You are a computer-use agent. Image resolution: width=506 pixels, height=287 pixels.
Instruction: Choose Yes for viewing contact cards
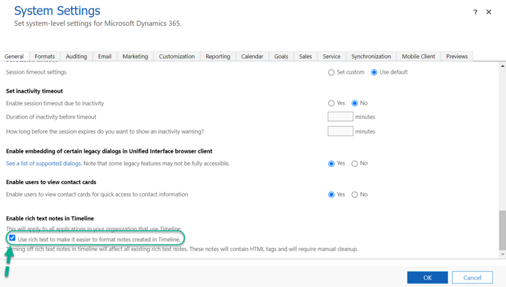pos(331,195)
